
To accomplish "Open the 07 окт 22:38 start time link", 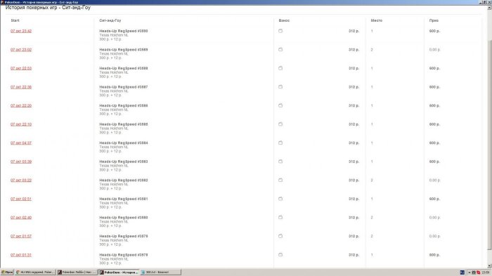I will pyautogui.click(x=21, y=87).
